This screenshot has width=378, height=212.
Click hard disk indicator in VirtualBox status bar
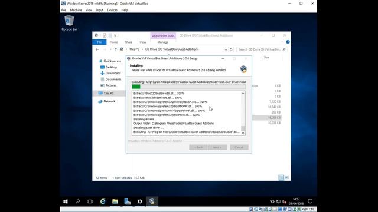[251, 210]
